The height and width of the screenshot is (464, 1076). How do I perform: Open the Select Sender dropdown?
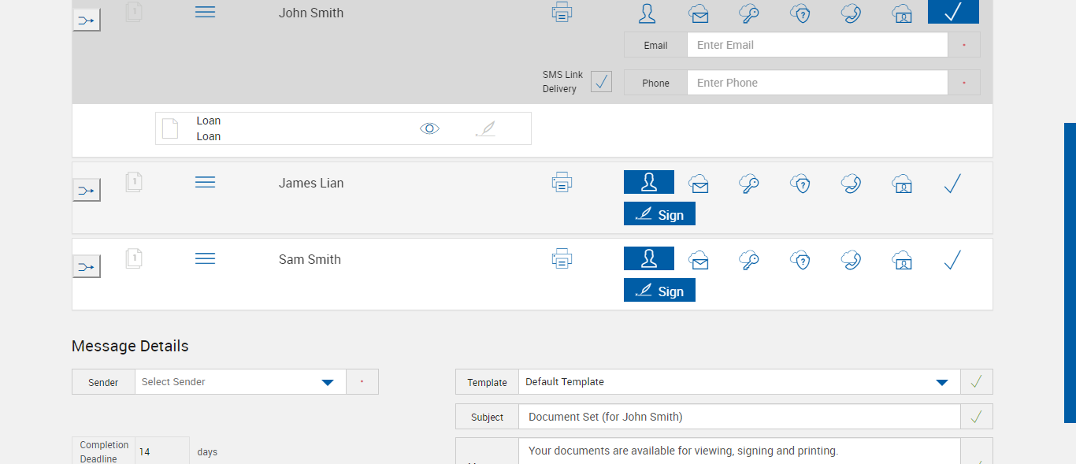pyautogui.click(x=240, y=382)
